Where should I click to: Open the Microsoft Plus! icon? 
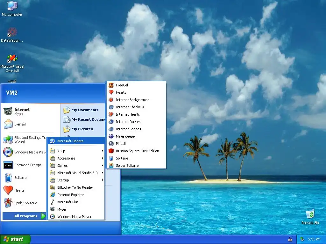point(53,202)
